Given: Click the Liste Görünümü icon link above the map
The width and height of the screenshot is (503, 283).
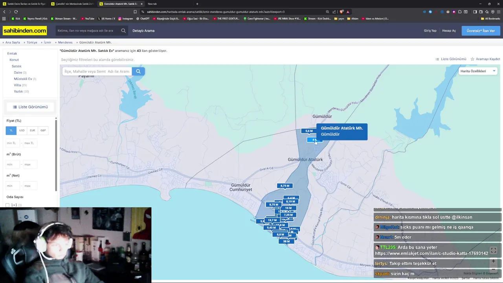Looking at the screenshot, I should (x=451, y=59).
